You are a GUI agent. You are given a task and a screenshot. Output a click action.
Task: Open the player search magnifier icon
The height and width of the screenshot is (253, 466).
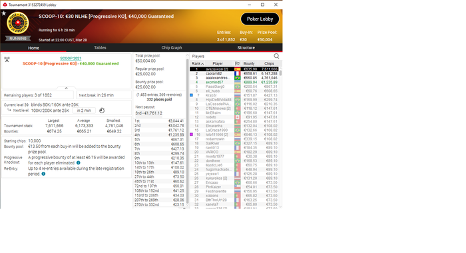tap(276, 56)
